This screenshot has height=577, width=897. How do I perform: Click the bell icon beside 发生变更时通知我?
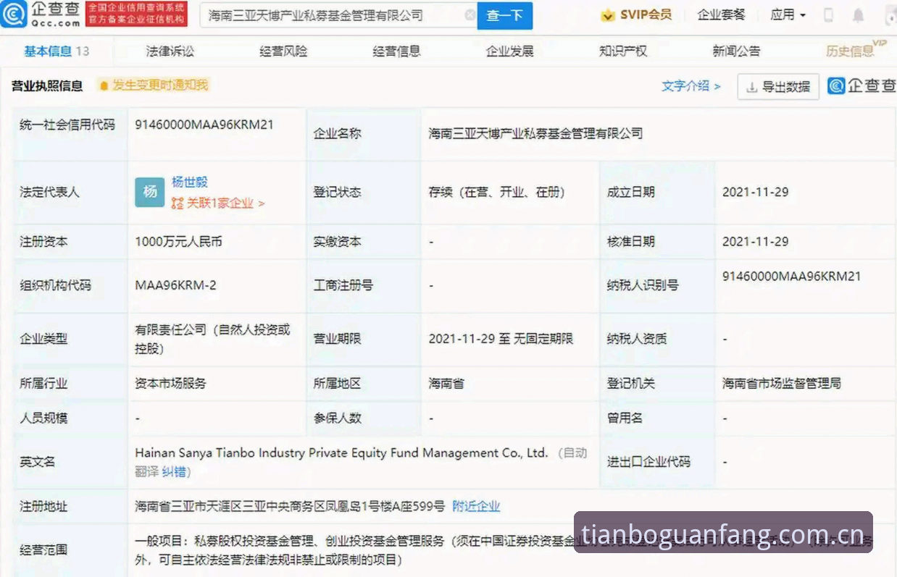click(104, 85)
